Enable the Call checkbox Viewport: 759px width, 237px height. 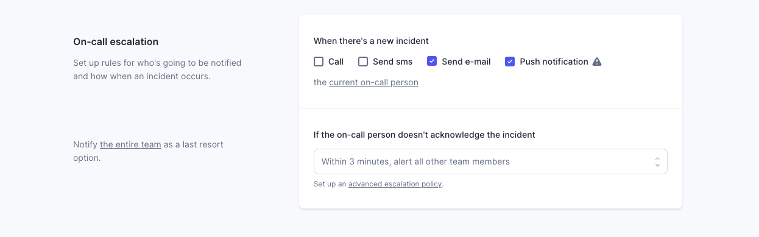click(x=319, y=62)
